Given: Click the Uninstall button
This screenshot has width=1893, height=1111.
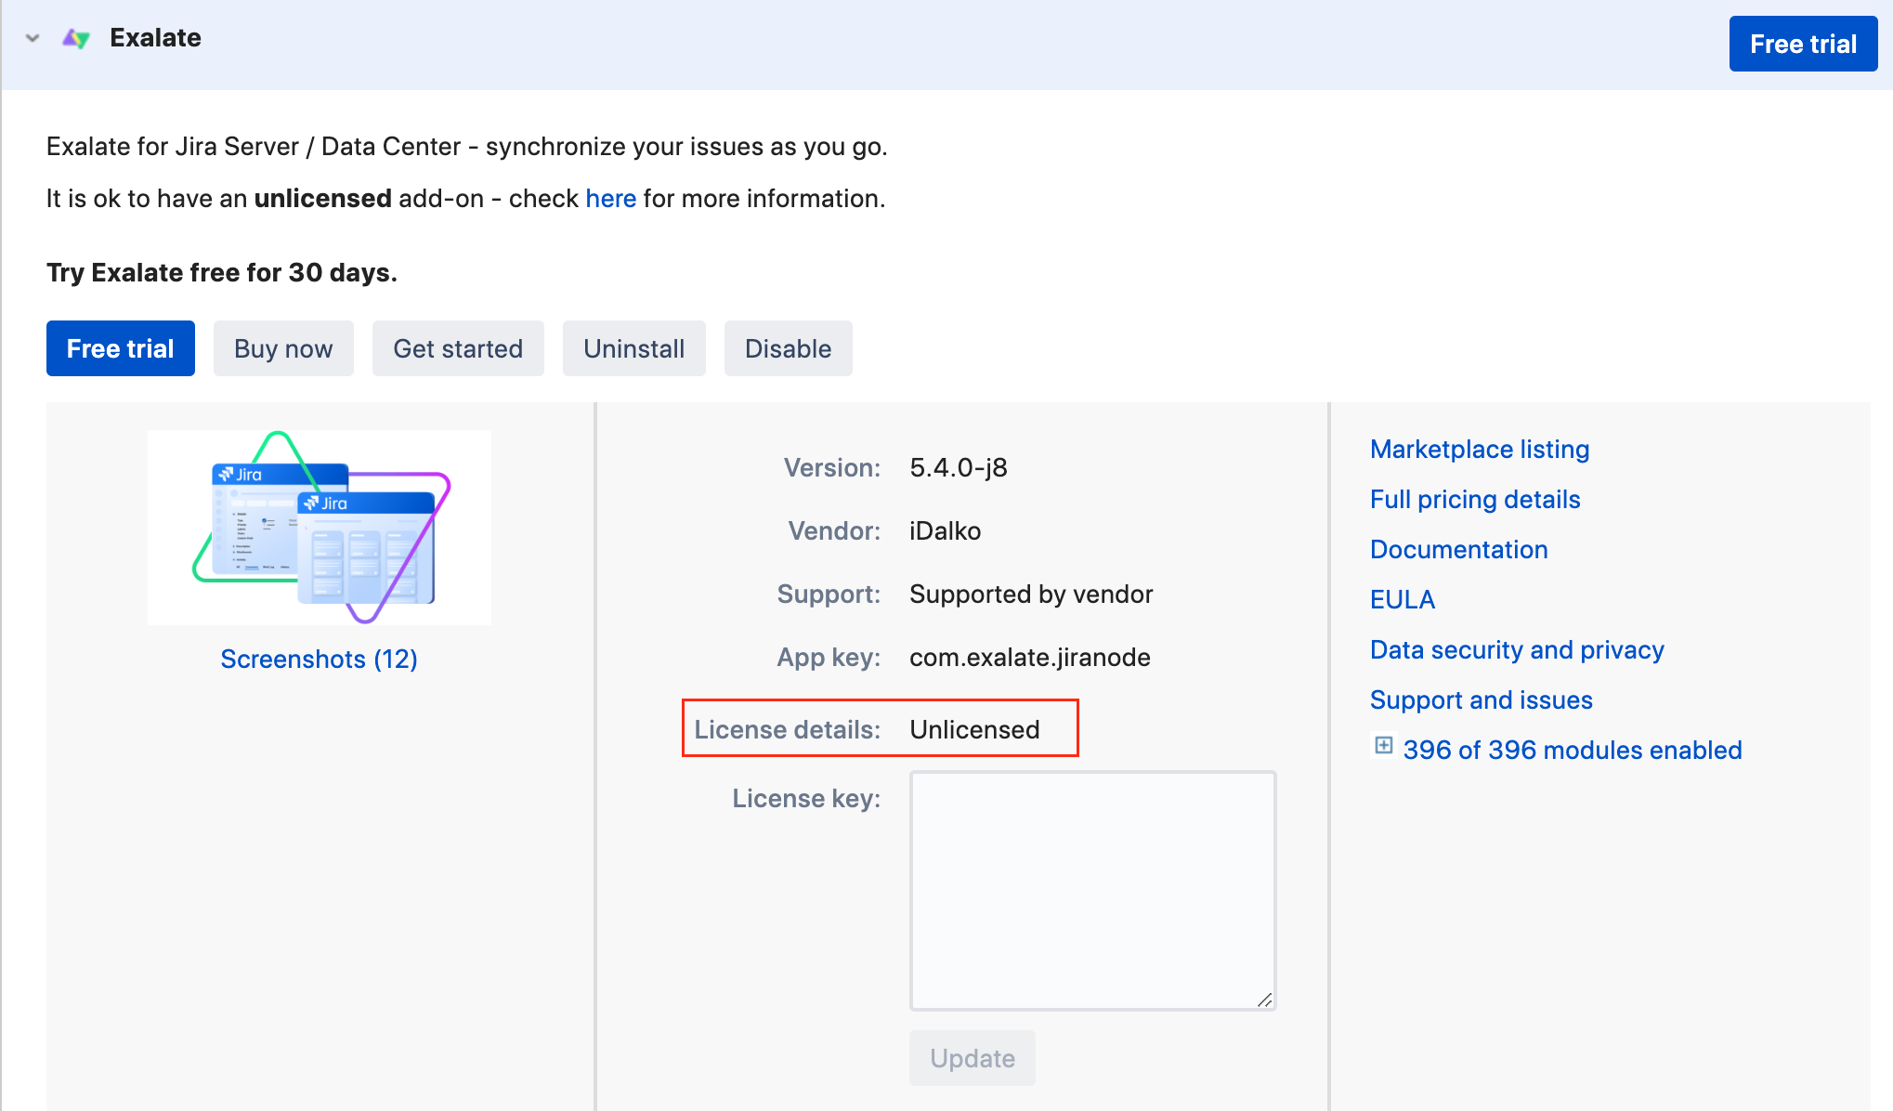Looking at the screenshot, I should (x=633, y=348).
